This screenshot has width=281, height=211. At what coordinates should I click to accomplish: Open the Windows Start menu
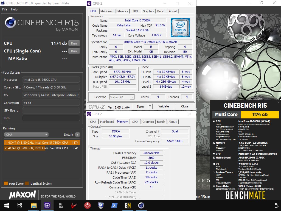click(7, 206)
